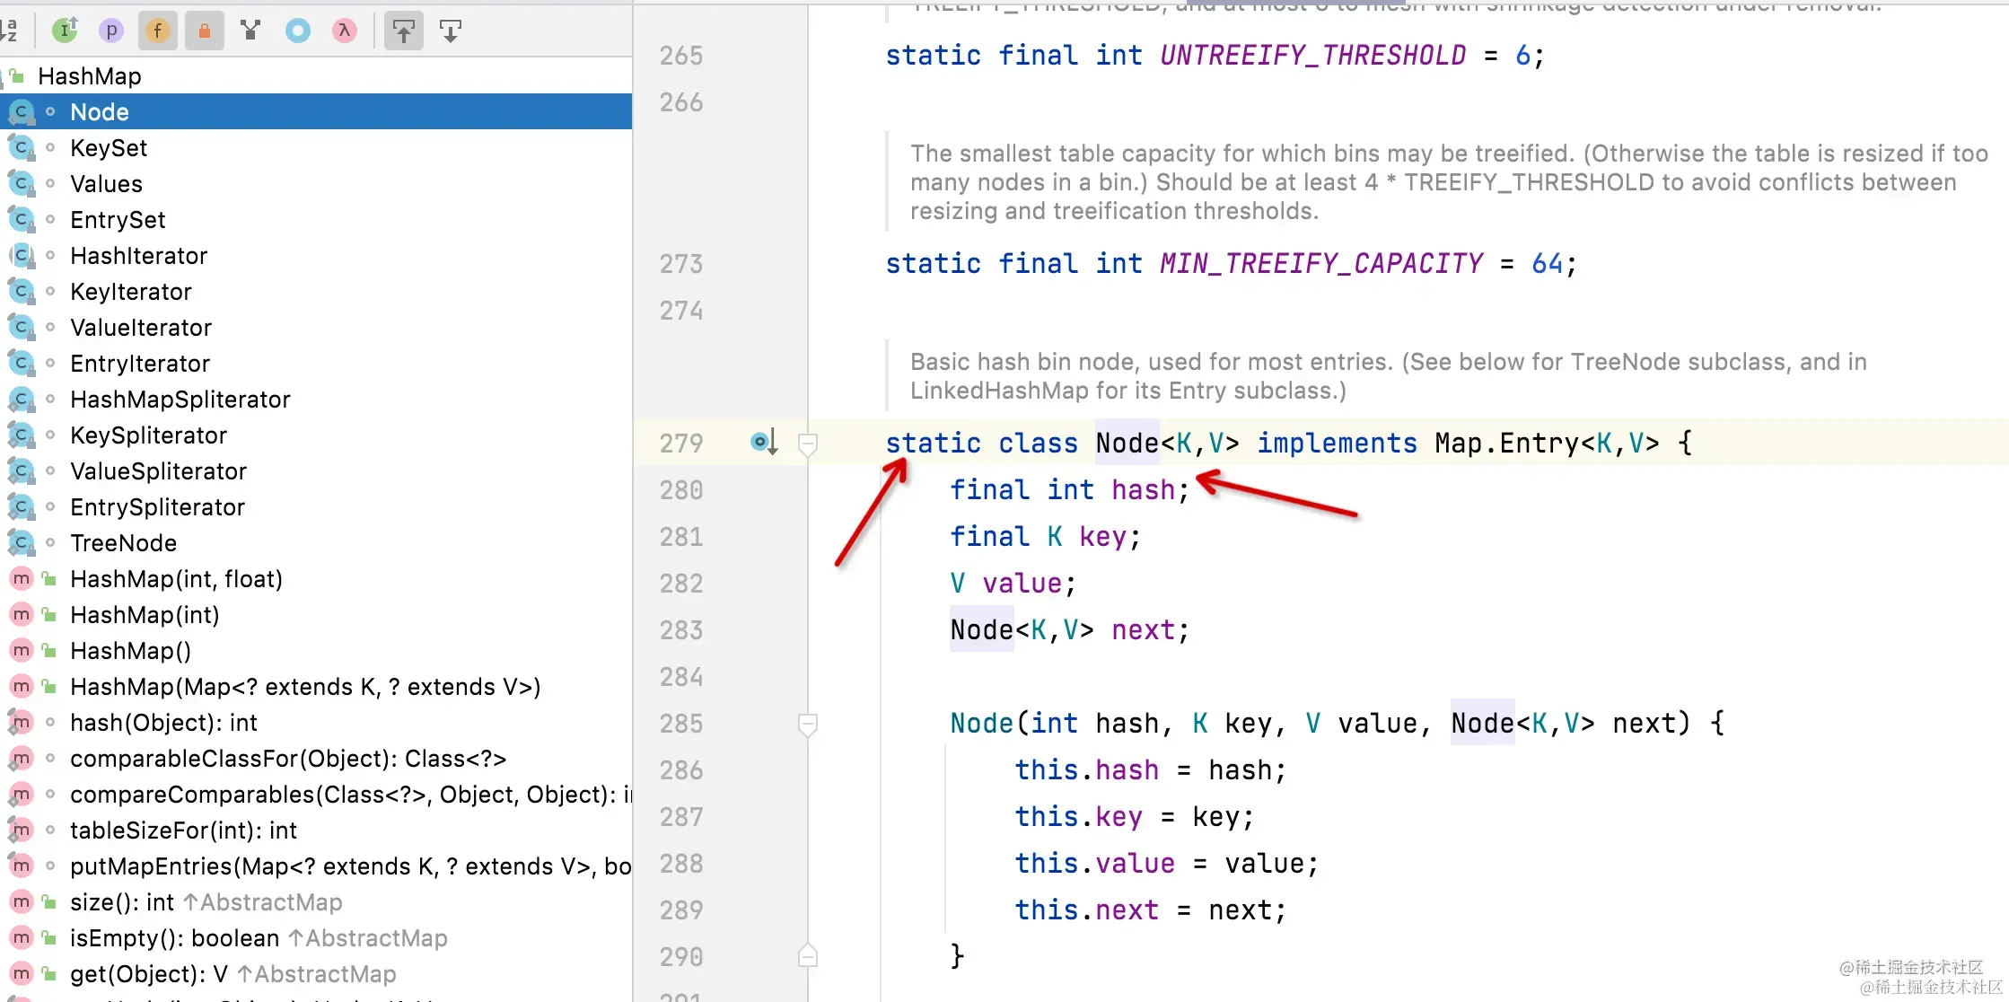The image size is (2009, 1002).
Task: Click Autoscroll to Source up-arrow icon
Action: point(404,31)
